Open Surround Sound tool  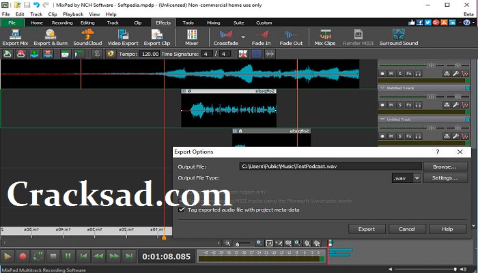point(399,37)
